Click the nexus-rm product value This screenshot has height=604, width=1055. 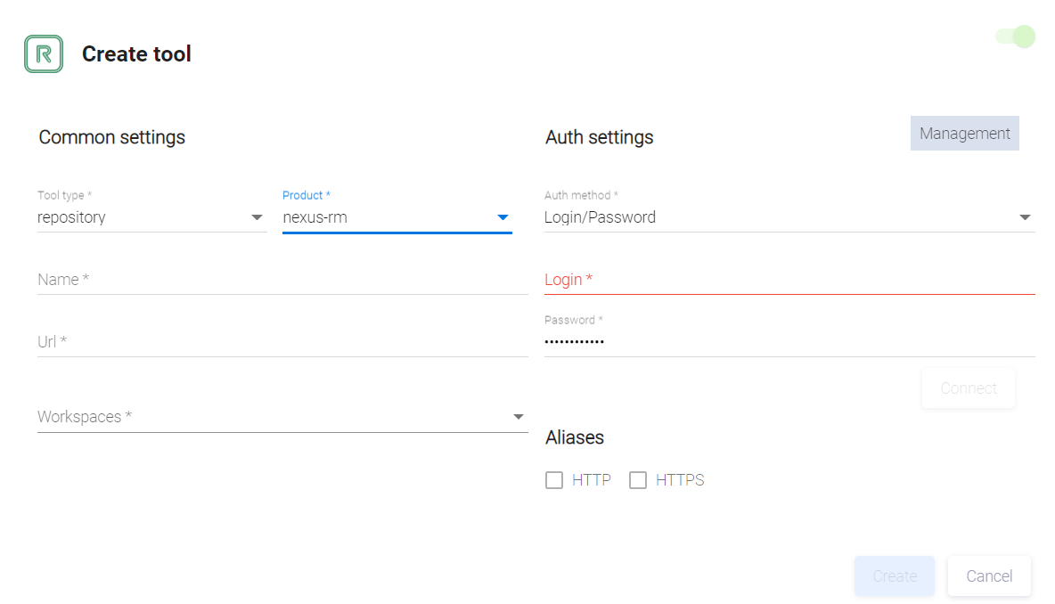click(315, 217)
